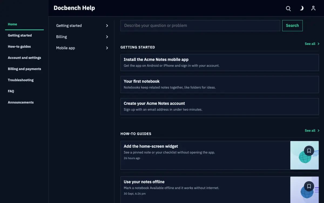Select Mobile app in the category list

pos(66,48)
